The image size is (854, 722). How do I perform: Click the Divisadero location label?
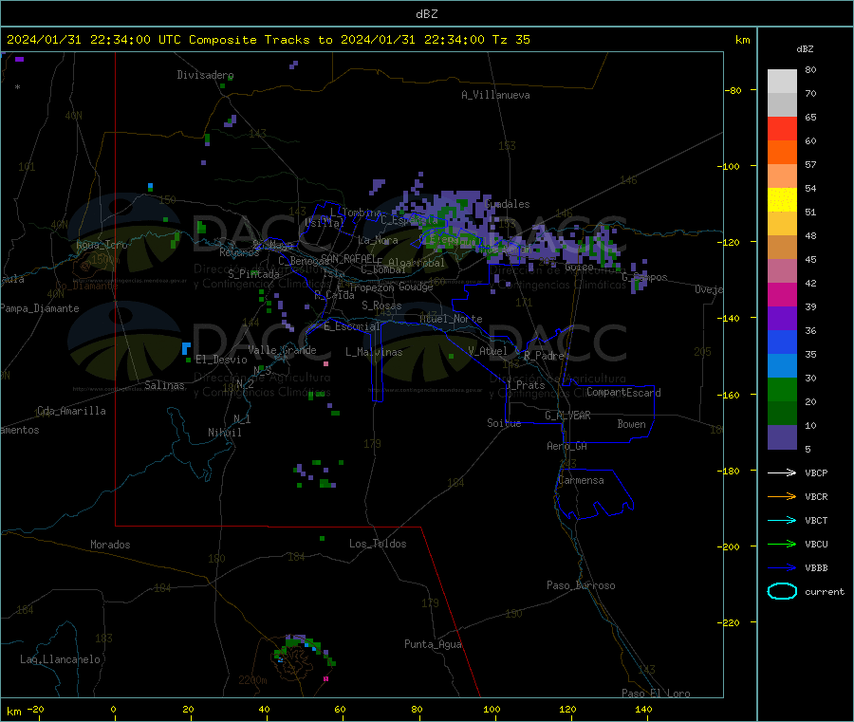205,75
